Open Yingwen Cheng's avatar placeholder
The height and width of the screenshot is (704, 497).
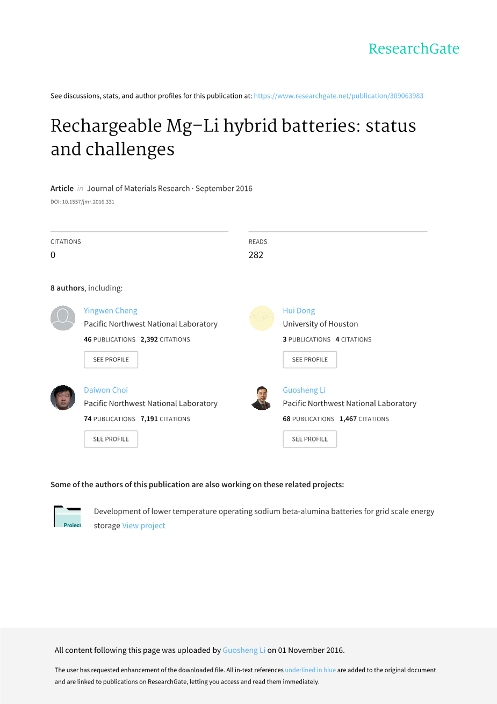[x=63, y=318]
